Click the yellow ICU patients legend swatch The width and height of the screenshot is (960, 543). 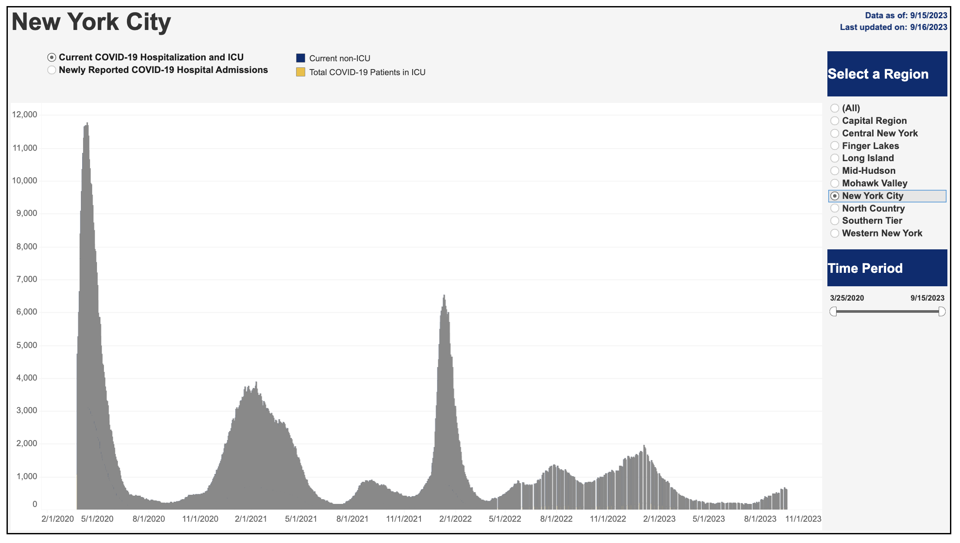pyautogui.click(x=300, y=72)
